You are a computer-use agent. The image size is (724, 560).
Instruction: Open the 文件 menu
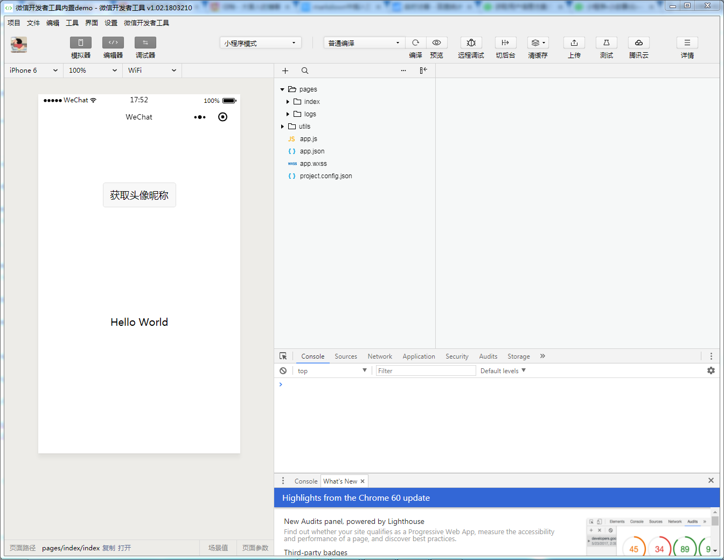[33, 23]
